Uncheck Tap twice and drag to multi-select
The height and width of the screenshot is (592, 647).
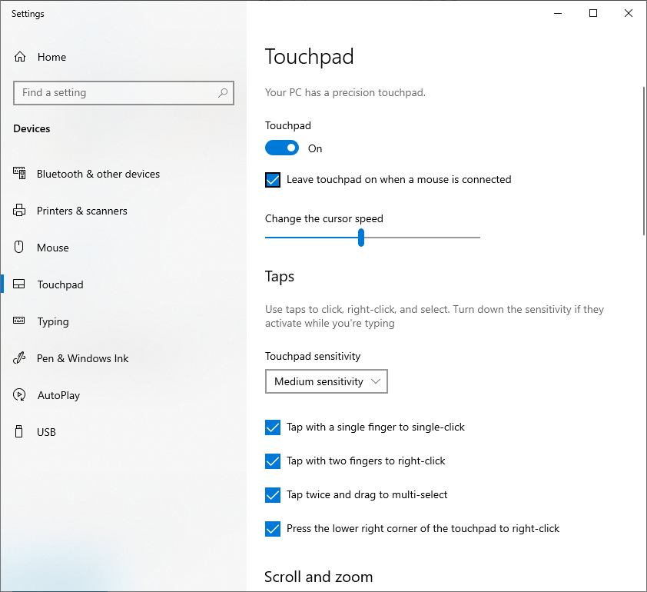coord(273,495)
